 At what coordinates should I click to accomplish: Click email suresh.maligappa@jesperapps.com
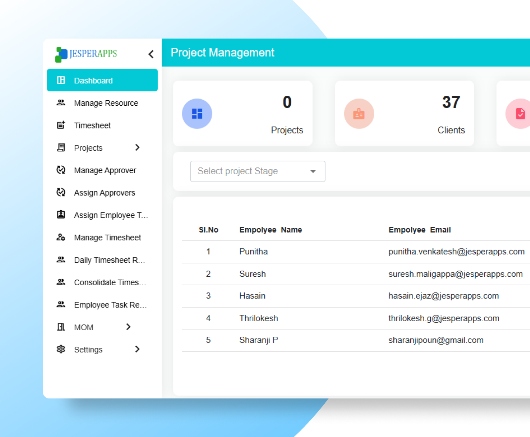pyautogui.click(x=456, y=274)
